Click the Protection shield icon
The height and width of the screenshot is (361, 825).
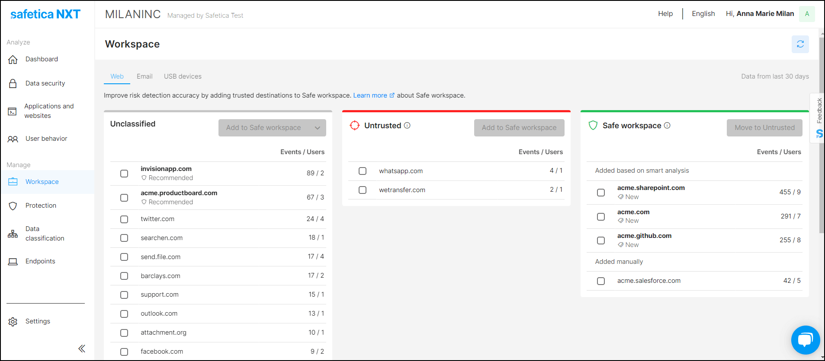pos(13,206)
